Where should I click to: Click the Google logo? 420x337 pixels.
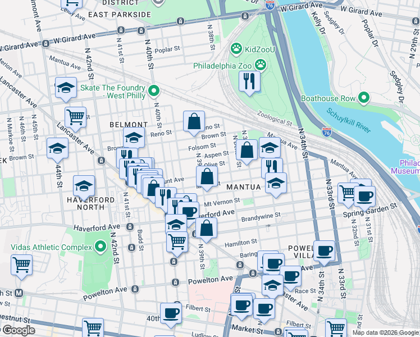click(19, 330)
